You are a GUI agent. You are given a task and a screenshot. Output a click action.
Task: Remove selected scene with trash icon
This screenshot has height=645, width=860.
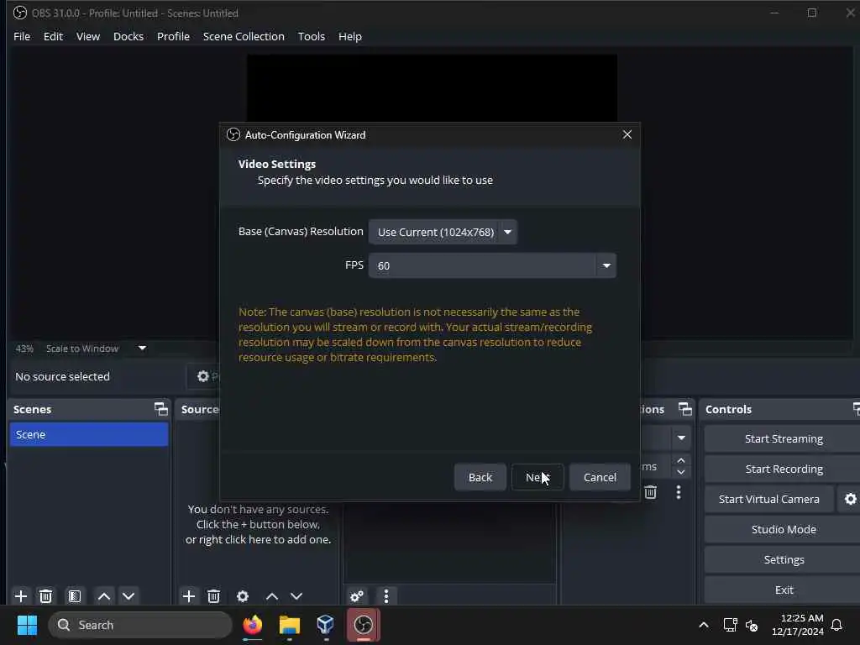(x=45, y=596)
